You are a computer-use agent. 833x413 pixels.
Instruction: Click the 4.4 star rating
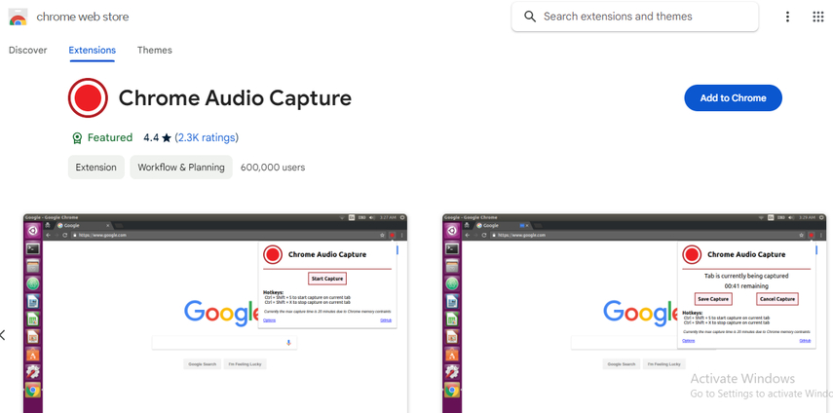(x=157, y=137)
